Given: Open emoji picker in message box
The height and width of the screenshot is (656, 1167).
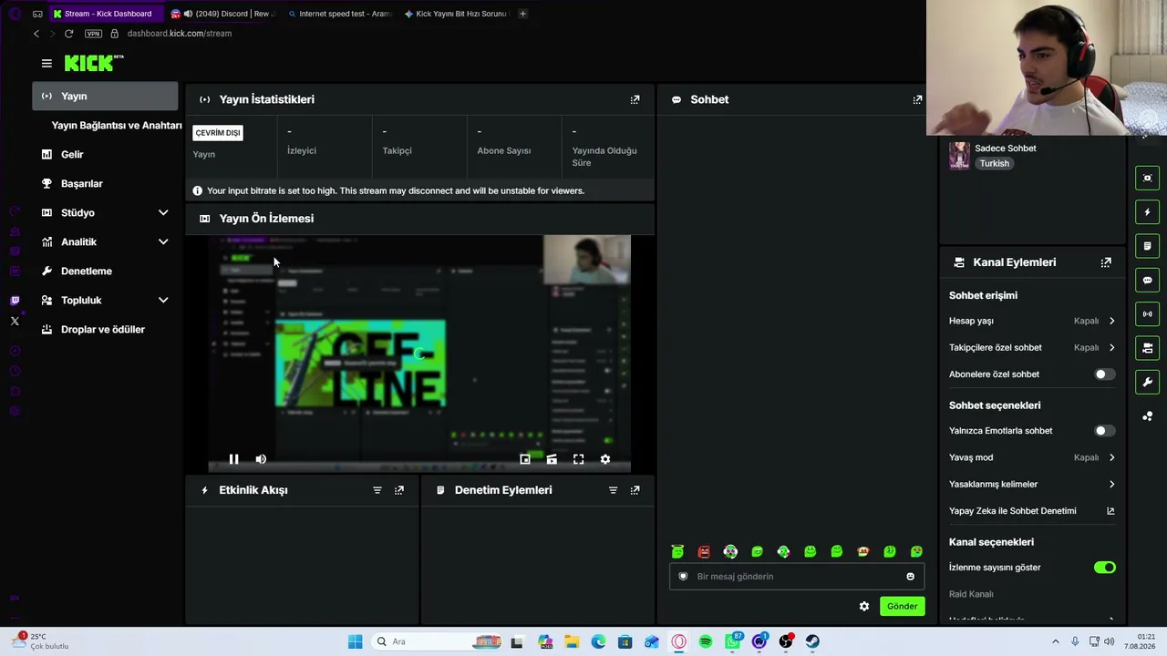Looking at the screenshot, I should pos(910,576).
